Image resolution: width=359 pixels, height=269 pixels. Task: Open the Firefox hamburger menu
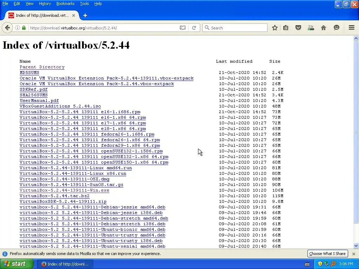point(352,28)
